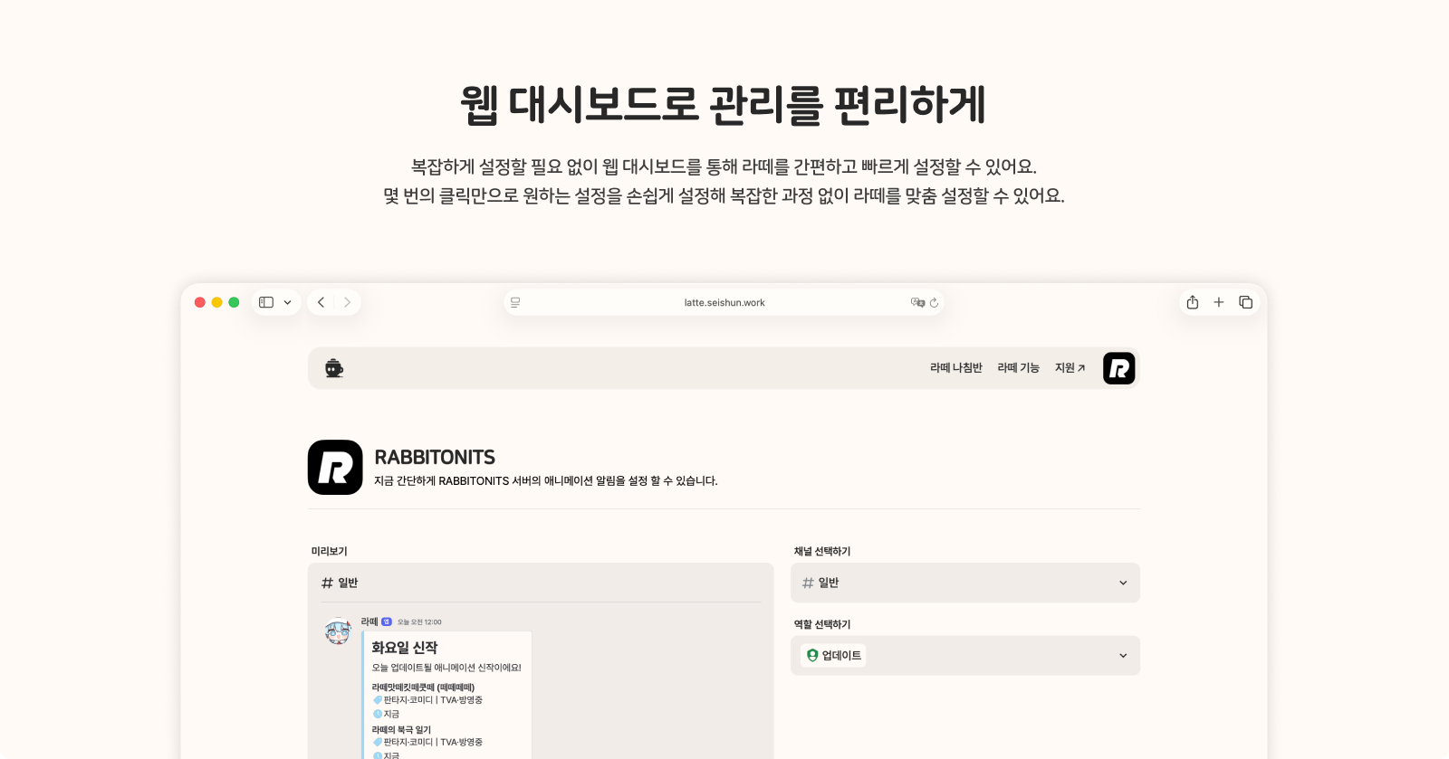This screenshot has height=759, width=1449.
Task: Open the sidebar options chevron dropdown
Action: click(288, 302)
